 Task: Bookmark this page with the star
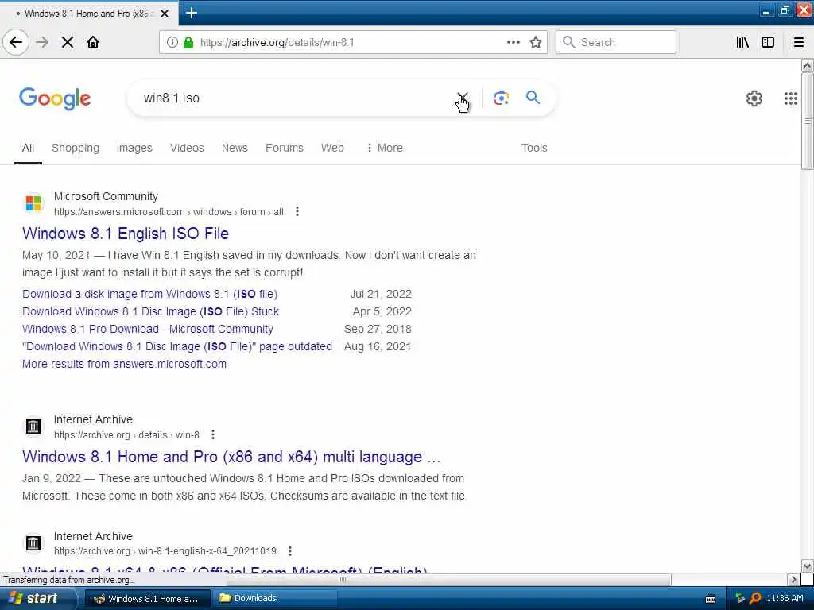536,42
